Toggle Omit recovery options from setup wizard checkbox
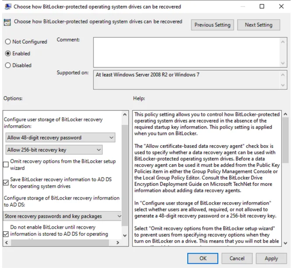The image size is (291, 268). coord(6,164)
